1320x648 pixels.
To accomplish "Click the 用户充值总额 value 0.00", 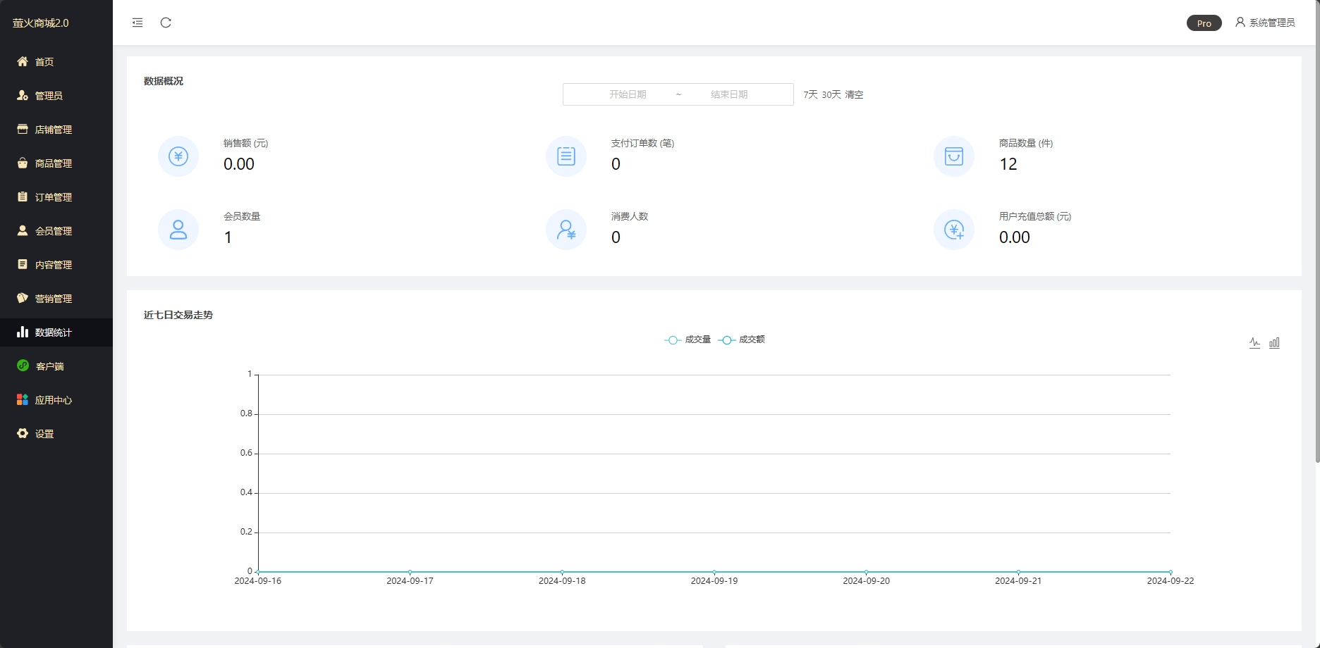I will click(1015, 237).
